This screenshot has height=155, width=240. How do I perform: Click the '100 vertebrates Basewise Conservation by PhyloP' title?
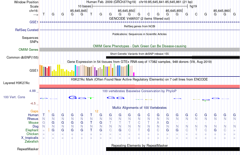tap(139, 91)
